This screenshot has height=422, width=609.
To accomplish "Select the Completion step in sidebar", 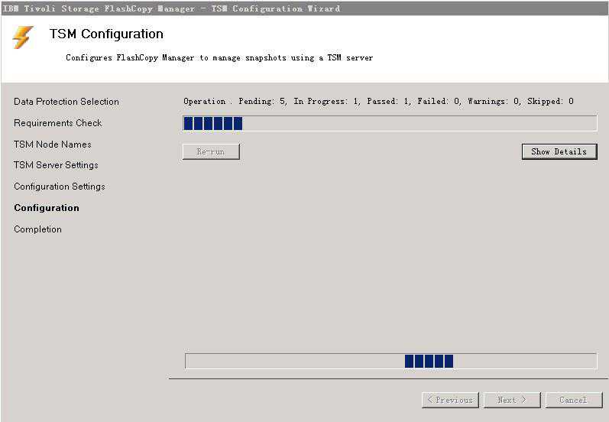I will coord(37,229).
